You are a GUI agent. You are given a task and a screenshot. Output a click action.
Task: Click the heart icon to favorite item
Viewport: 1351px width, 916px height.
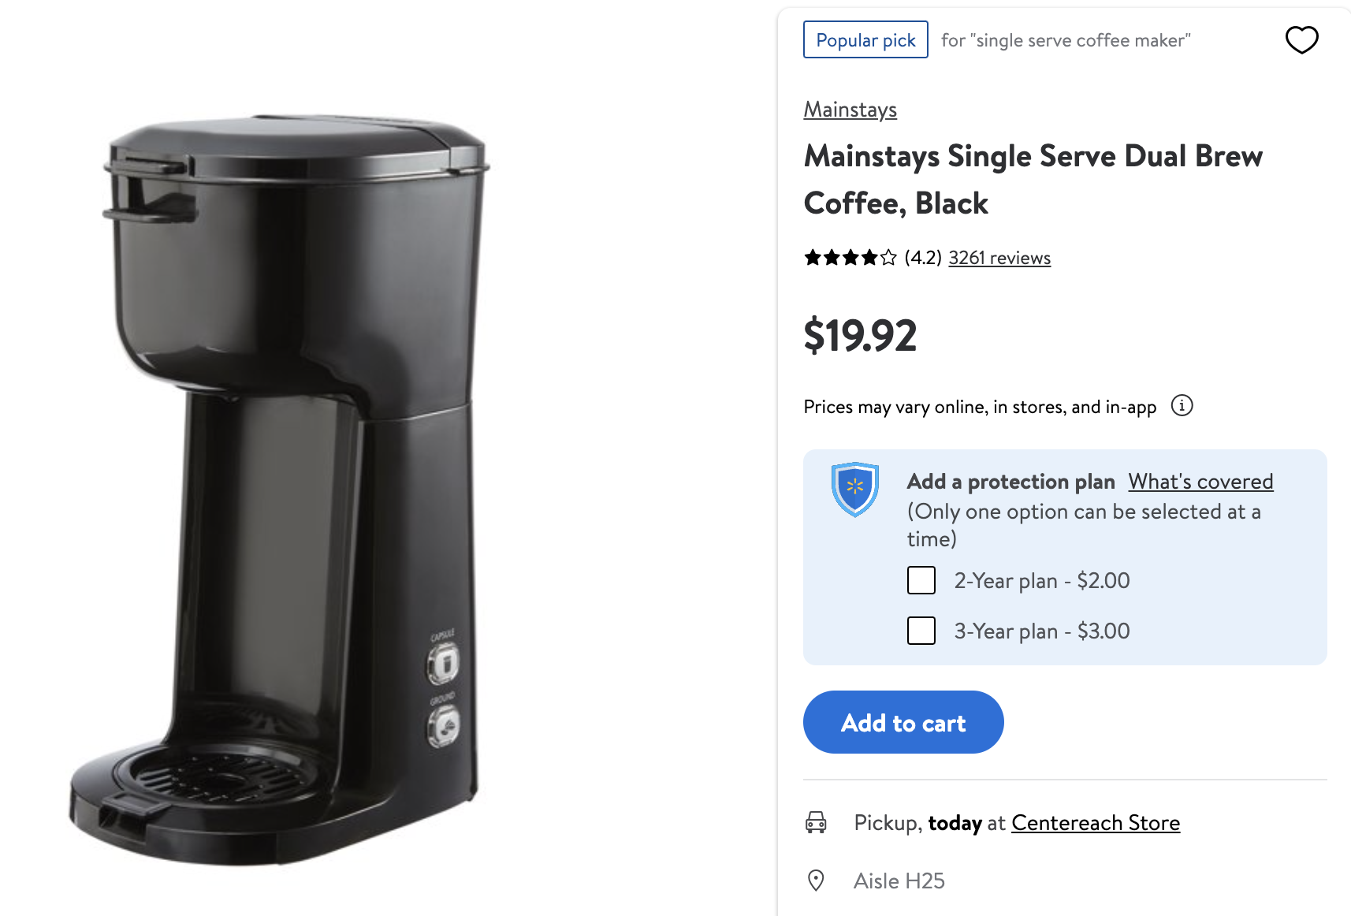pos(1301,39)
